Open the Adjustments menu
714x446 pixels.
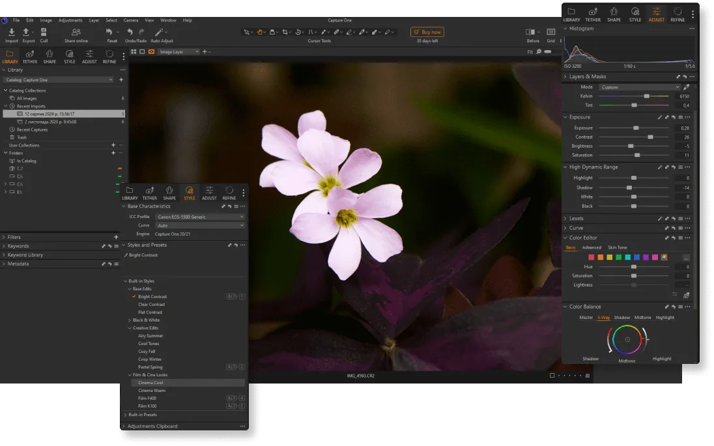coord(70,20)
